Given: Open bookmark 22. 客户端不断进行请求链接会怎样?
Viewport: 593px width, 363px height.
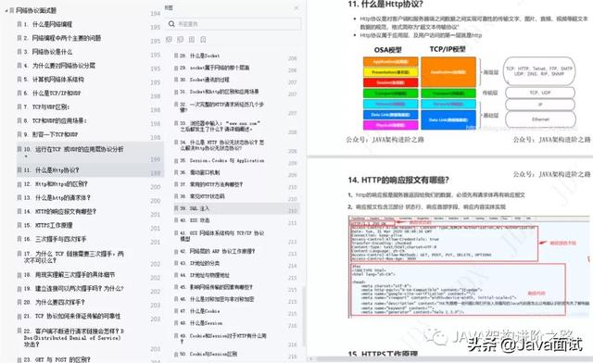Looking at the screenshot, I should coord(73,338).
